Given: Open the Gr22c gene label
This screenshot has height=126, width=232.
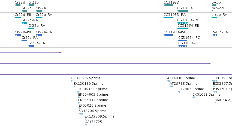Looking at the screenshot, I should tap(26, 8).
